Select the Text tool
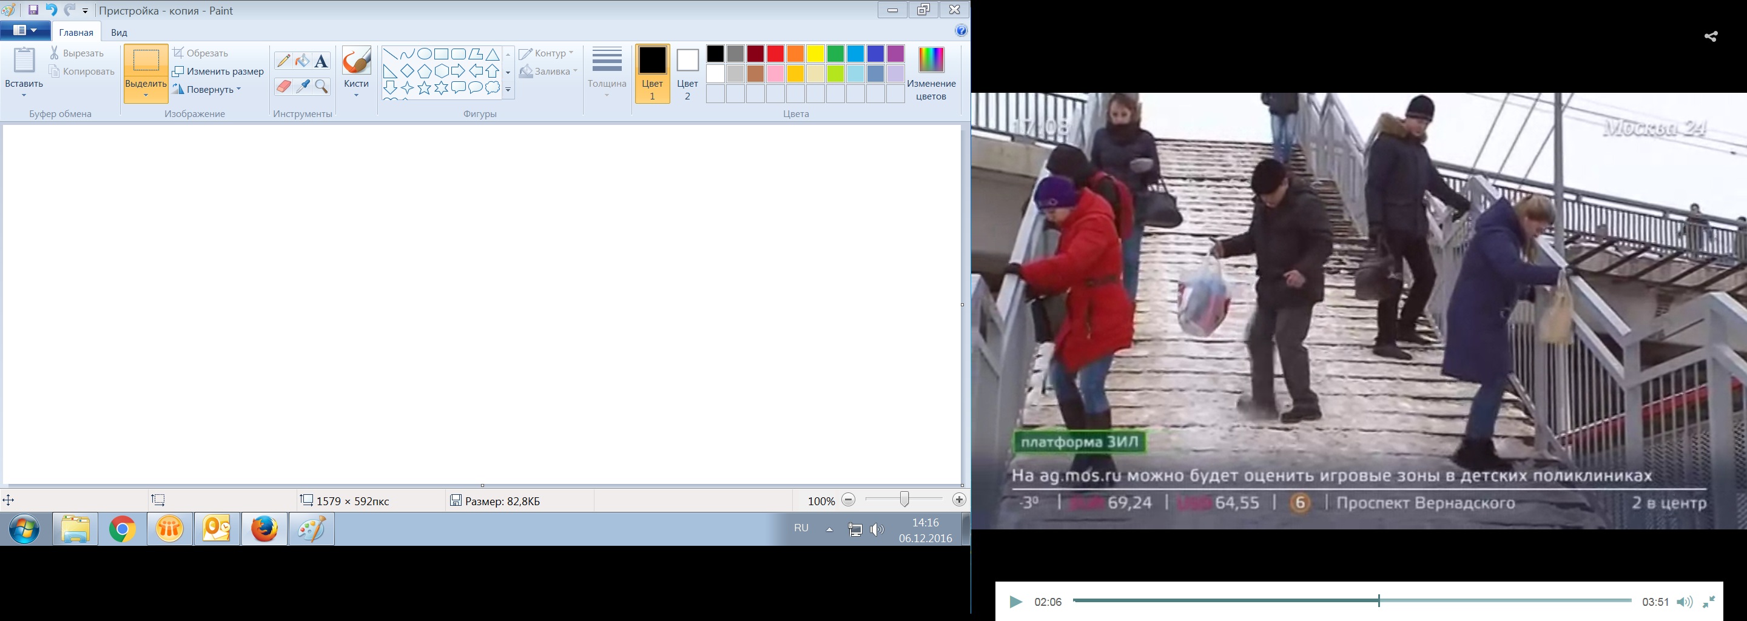 pos(321,62)
